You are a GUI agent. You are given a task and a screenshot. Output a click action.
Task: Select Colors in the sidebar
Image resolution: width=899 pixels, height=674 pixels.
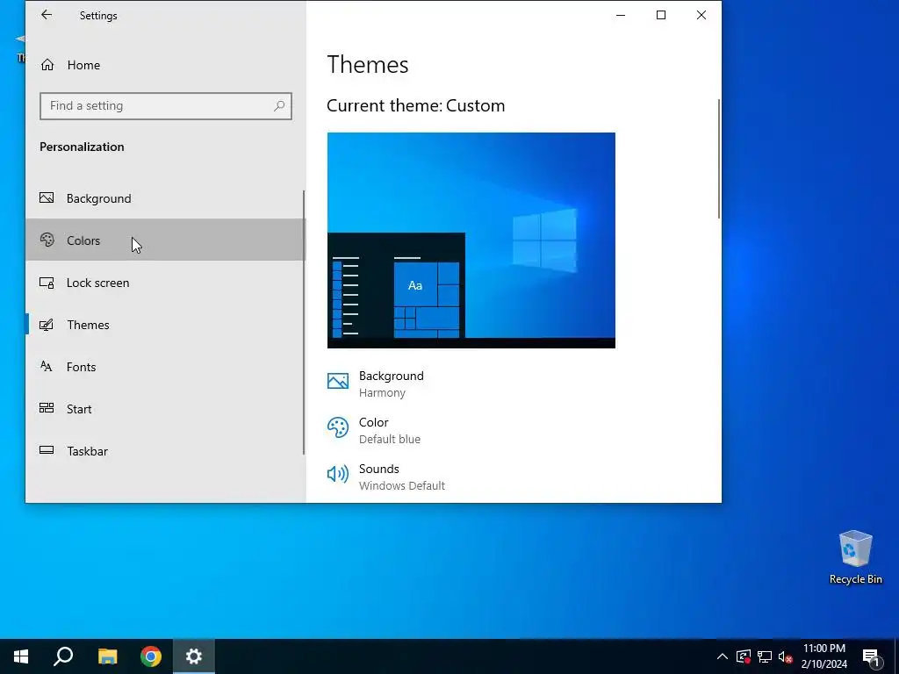click(x=166, y=240)
